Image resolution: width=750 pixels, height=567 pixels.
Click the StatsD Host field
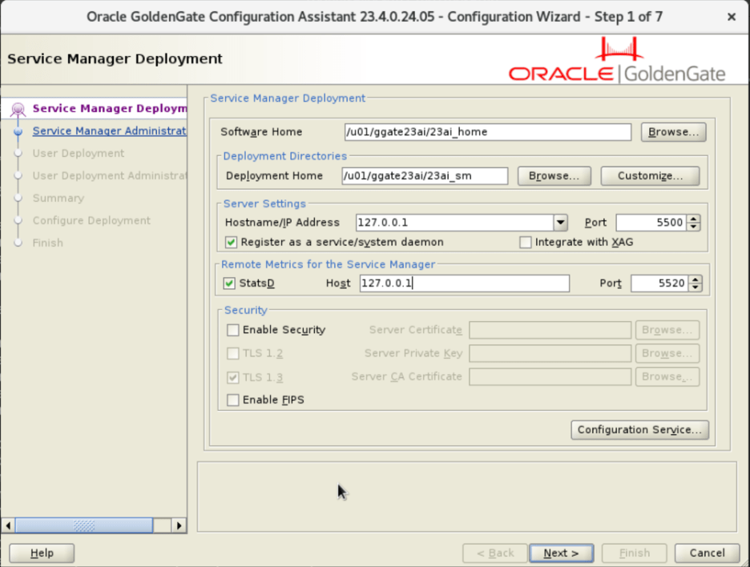465,283
